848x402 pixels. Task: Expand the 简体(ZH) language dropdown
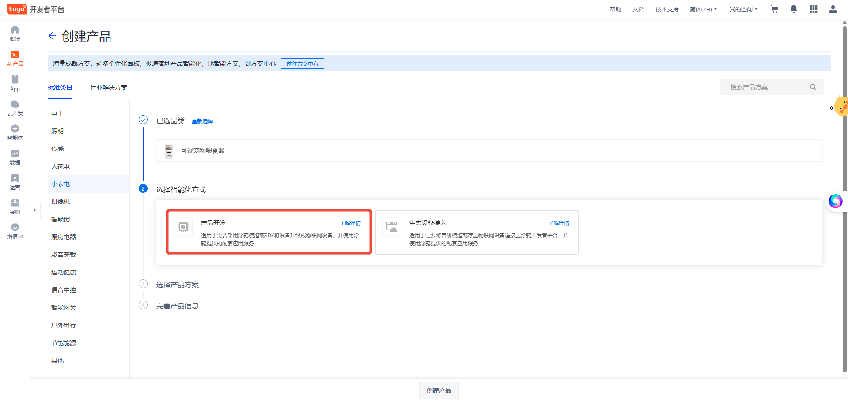point(703,9)
